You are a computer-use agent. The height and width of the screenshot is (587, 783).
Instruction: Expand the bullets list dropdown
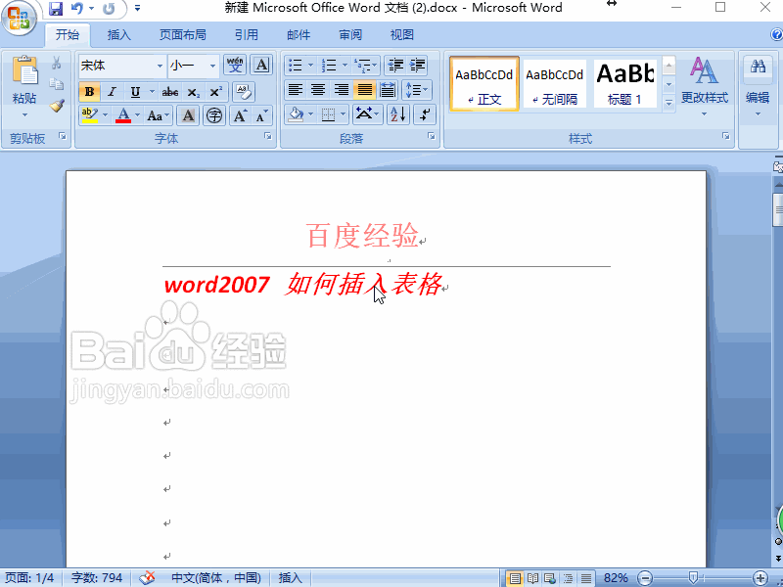pos(310,65)
